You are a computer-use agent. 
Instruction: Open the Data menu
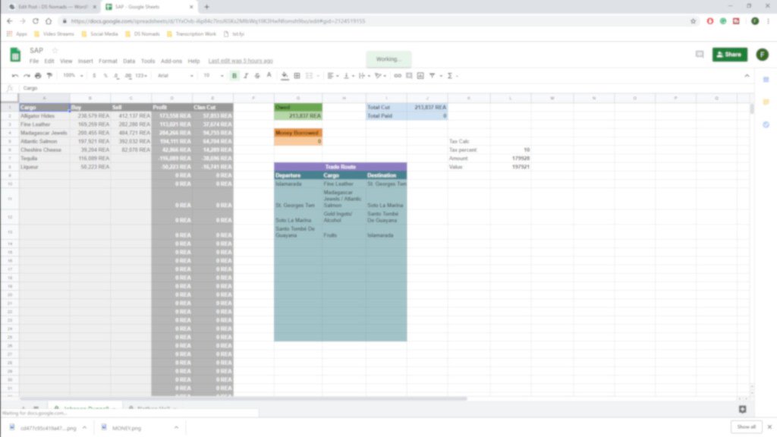[x=129, y=61]
